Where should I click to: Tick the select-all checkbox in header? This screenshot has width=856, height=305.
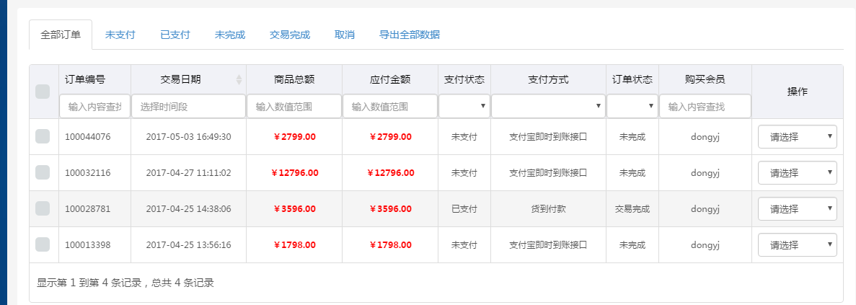(x=43, y=92)
